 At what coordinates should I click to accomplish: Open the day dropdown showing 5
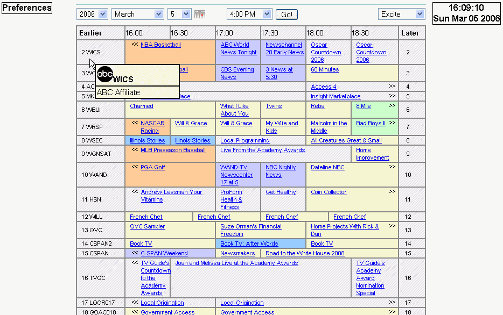pos(179,14)
